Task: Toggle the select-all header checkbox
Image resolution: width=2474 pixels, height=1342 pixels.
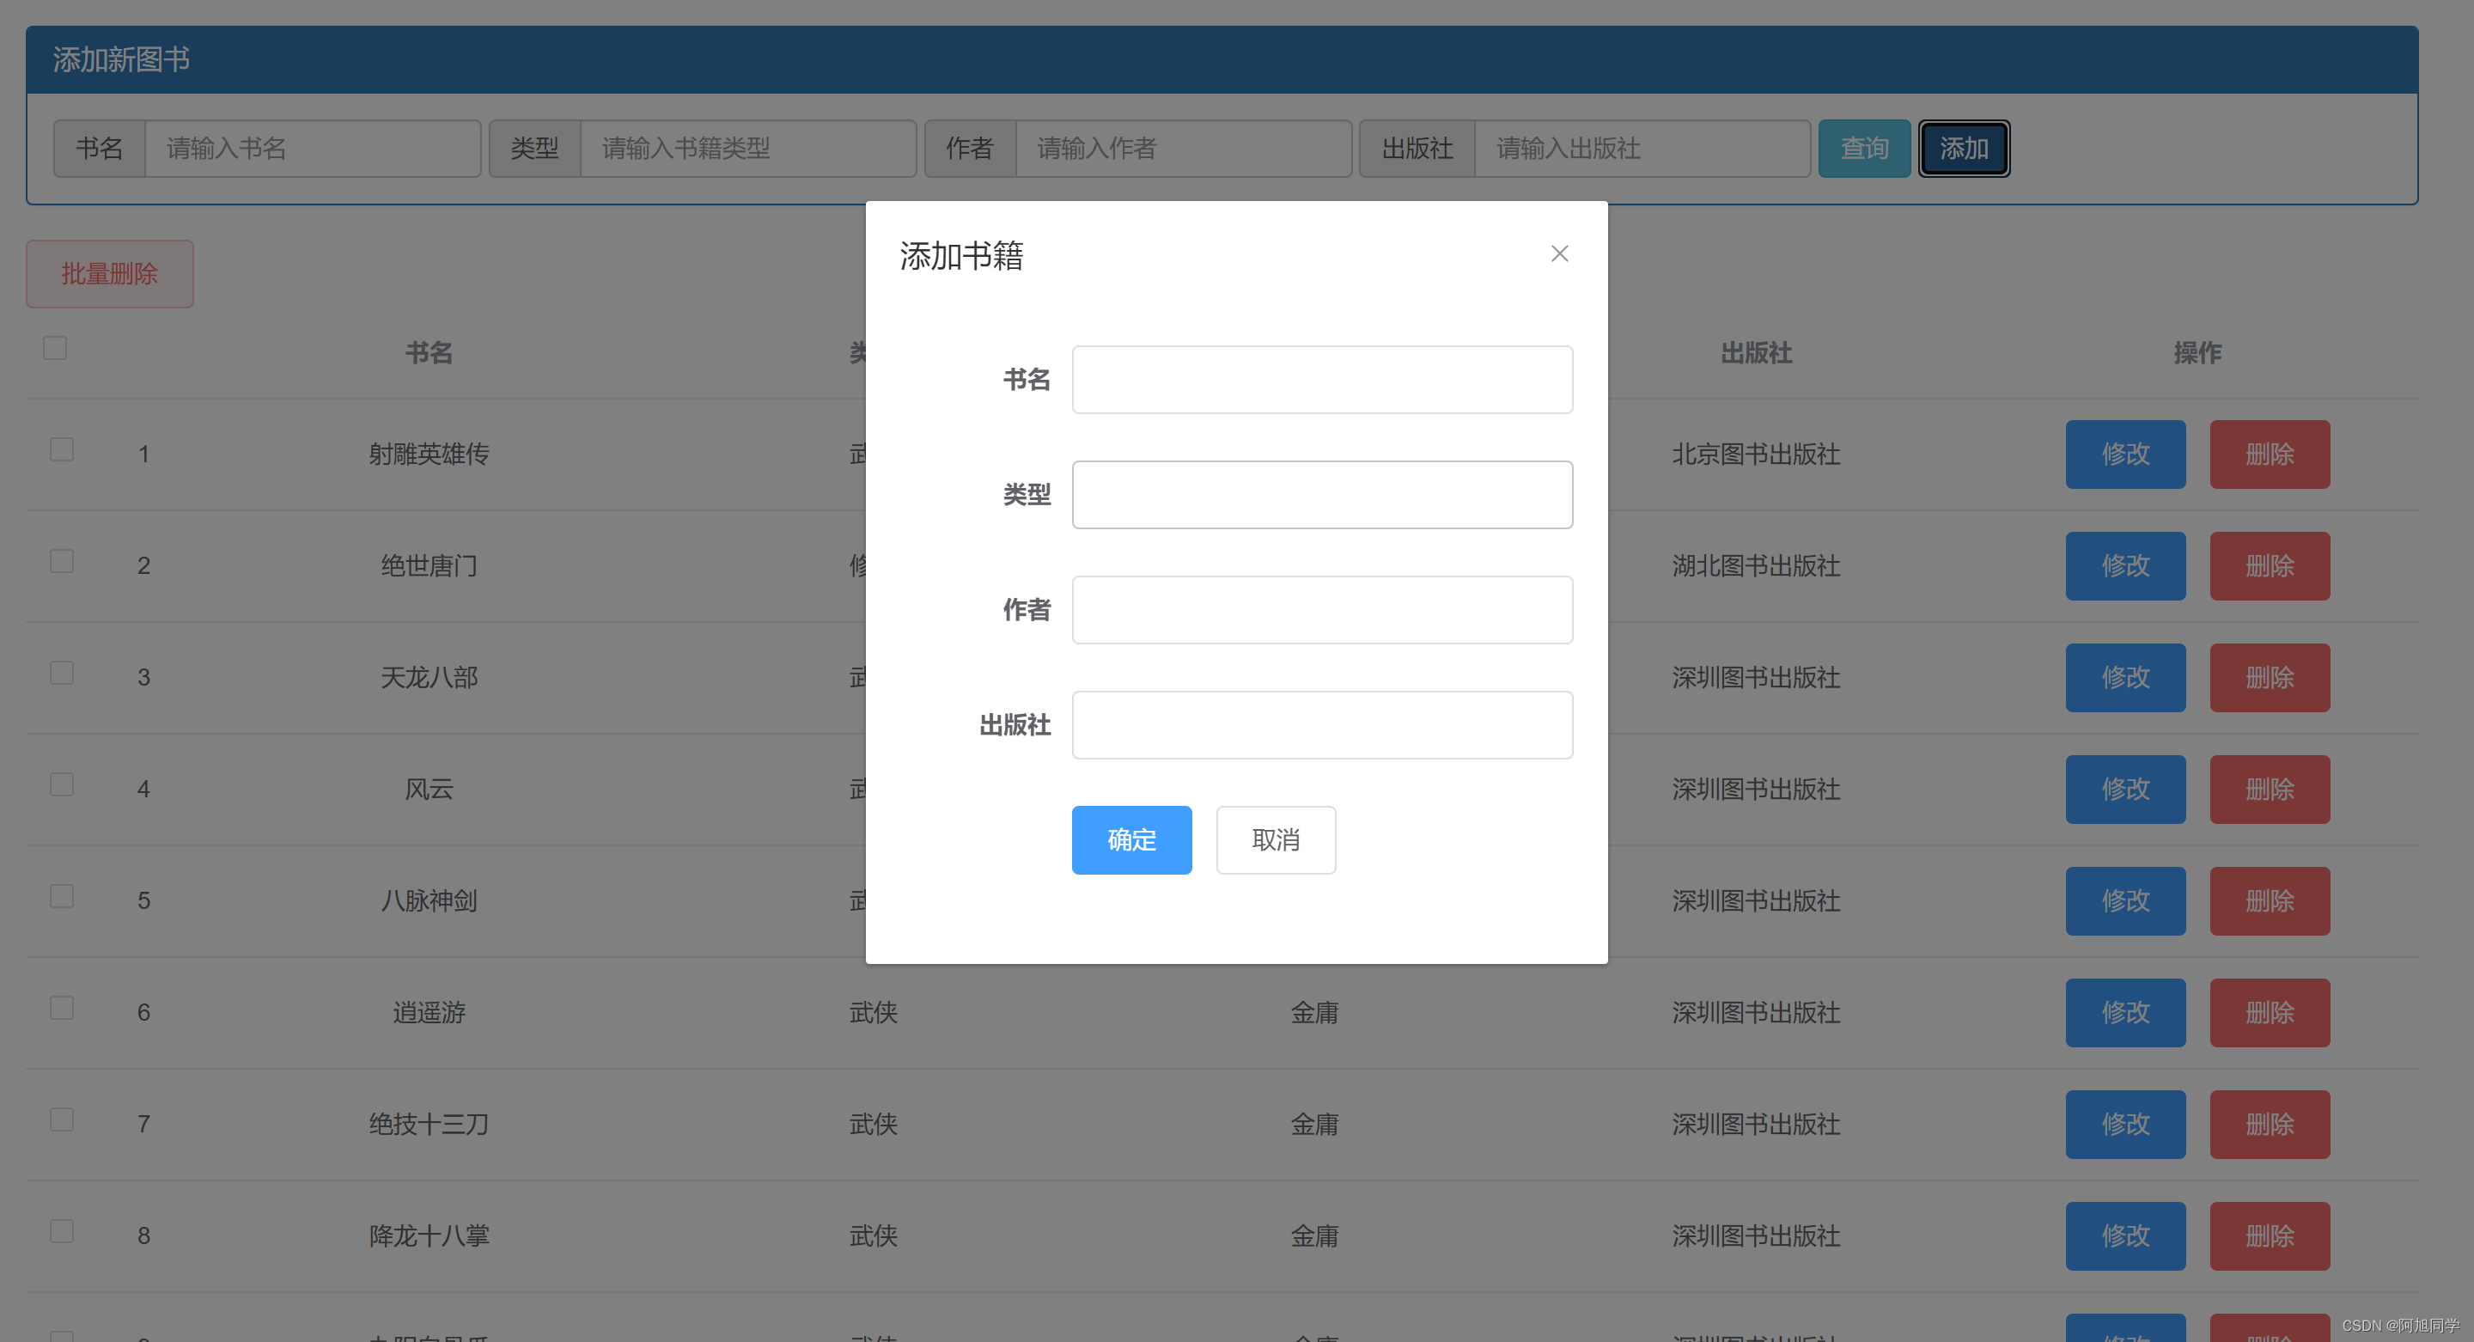Action: tap(55, 348)
